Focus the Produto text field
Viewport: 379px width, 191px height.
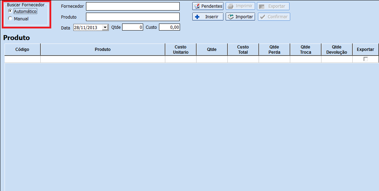[x=133, y=17]
